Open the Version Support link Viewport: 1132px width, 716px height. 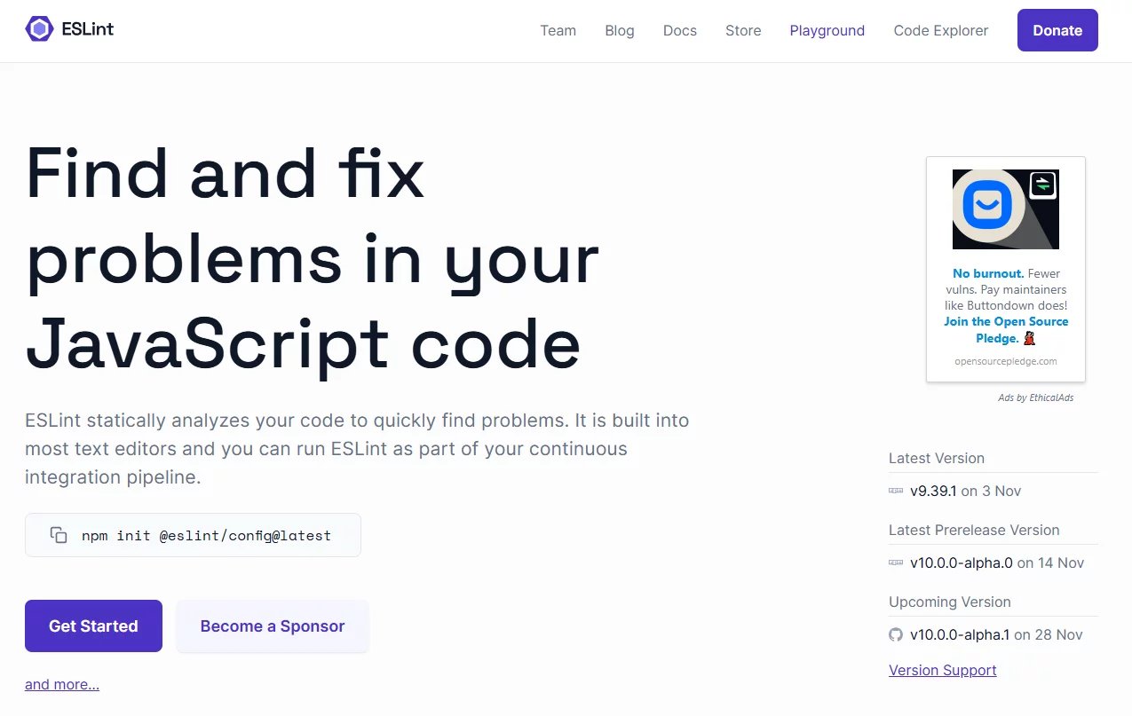pos(942,670)
